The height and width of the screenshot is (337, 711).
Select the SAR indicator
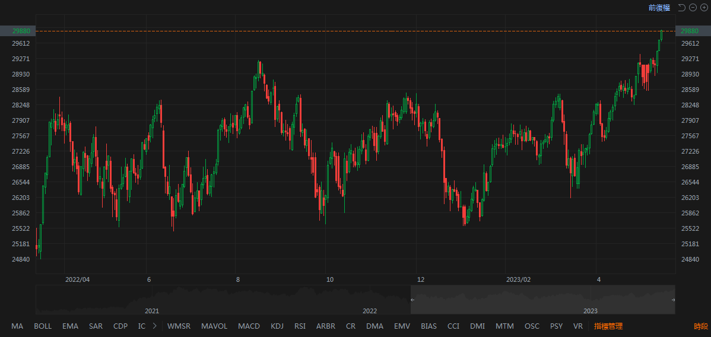[x=96, y=326]
